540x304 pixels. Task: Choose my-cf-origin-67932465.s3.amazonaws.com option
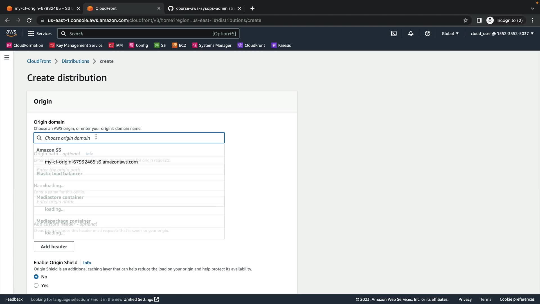point(91,162)
